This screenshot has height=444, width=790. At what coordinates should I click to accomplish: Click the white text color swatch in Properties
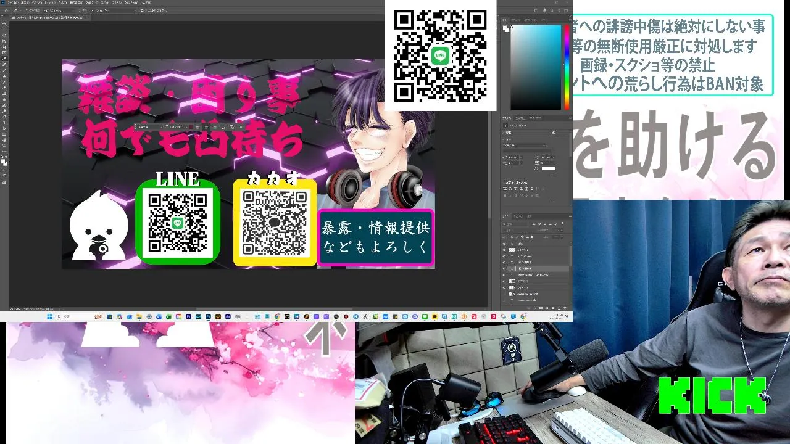tap(549, 168)
